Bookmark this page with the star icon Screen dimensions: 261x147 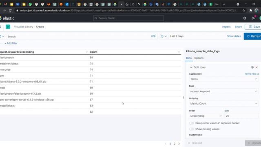point(243,10)
